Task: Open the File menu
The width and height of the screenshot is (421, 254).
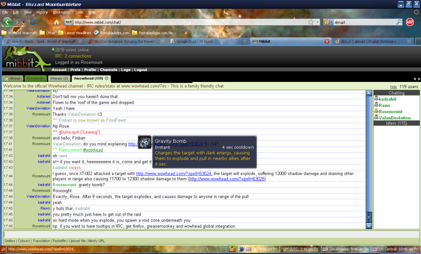Action: coord(5,12)
